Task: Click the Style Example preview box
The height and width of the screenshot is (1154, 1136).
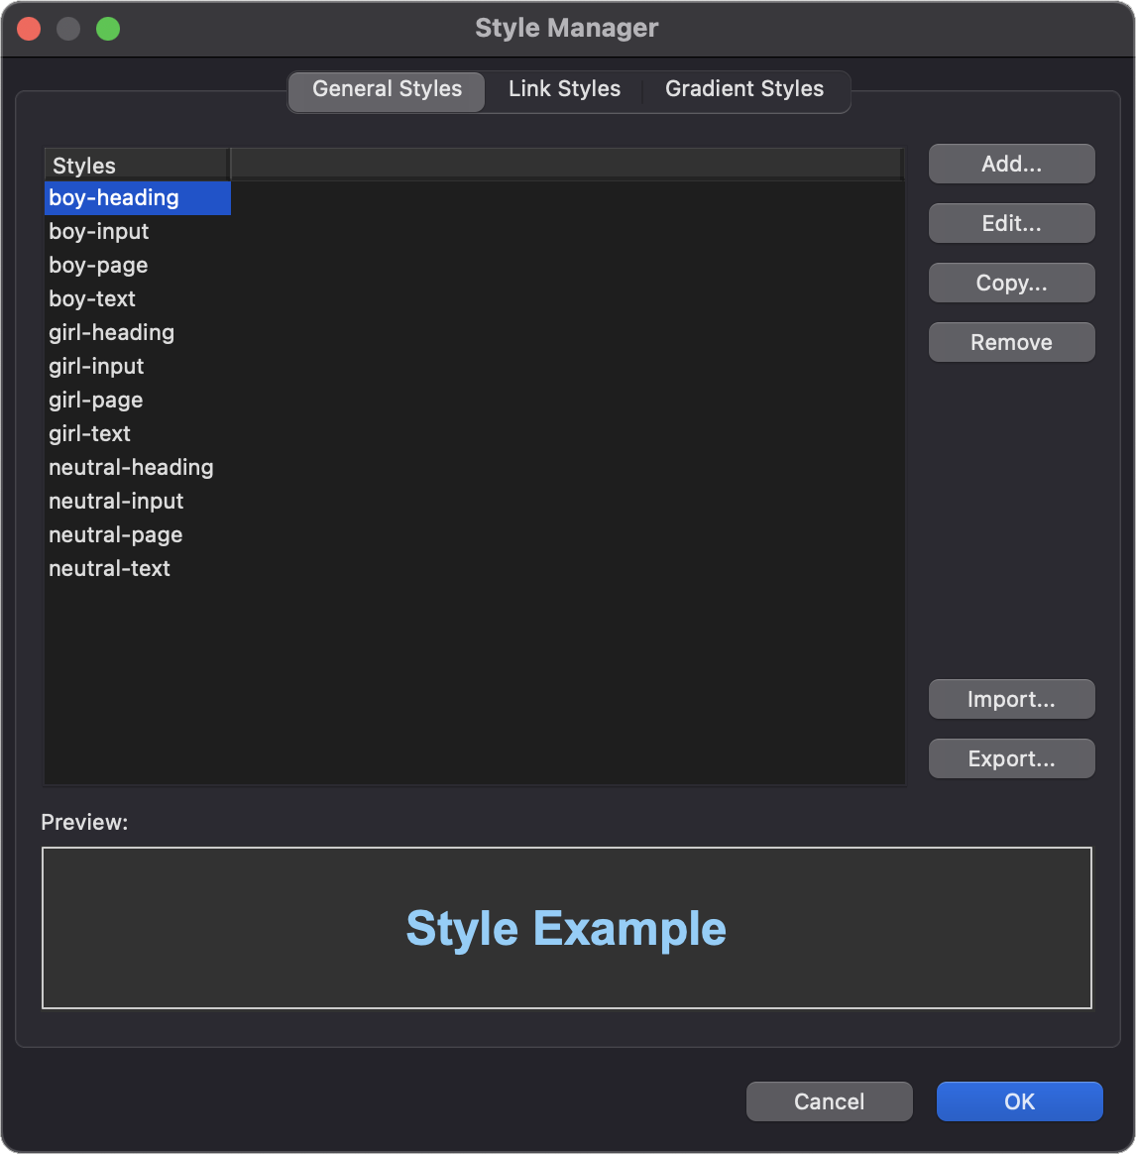Action: [x=566, y=928]
